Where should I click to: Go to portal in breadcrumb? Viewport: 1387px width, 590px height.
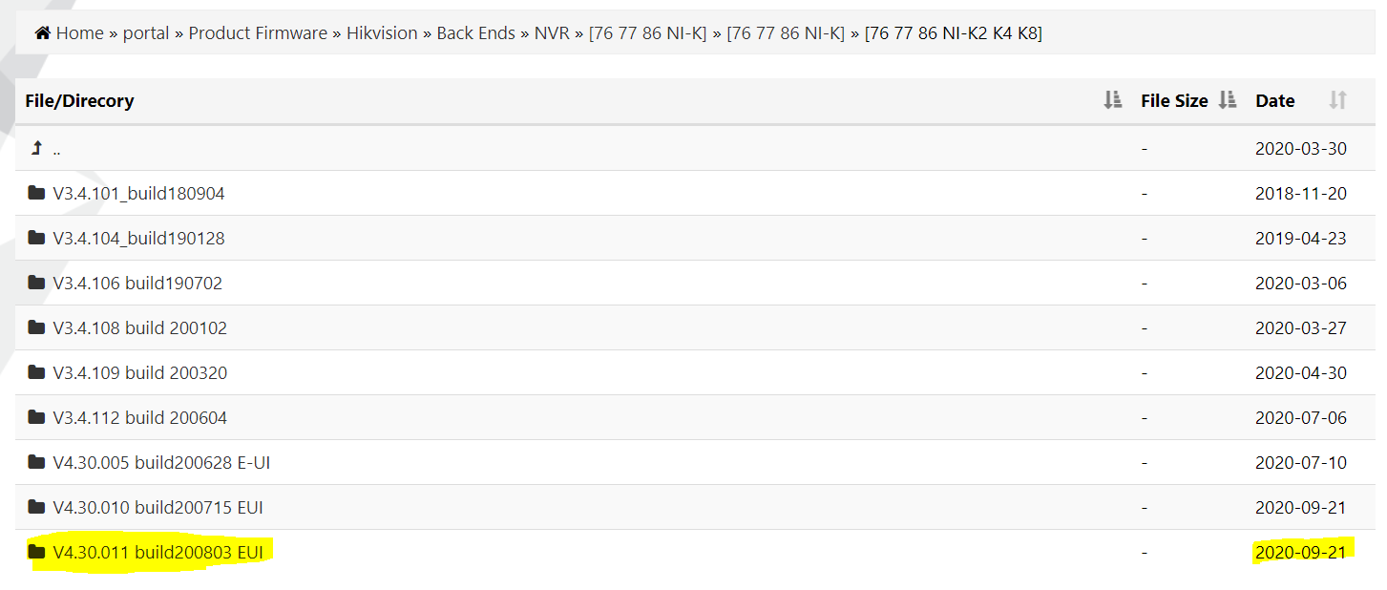[146, 33]
